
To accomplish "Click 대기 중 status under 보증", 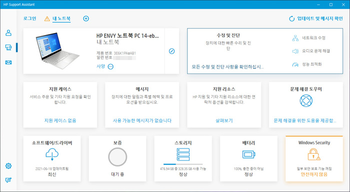I will (x=117, y=174).
